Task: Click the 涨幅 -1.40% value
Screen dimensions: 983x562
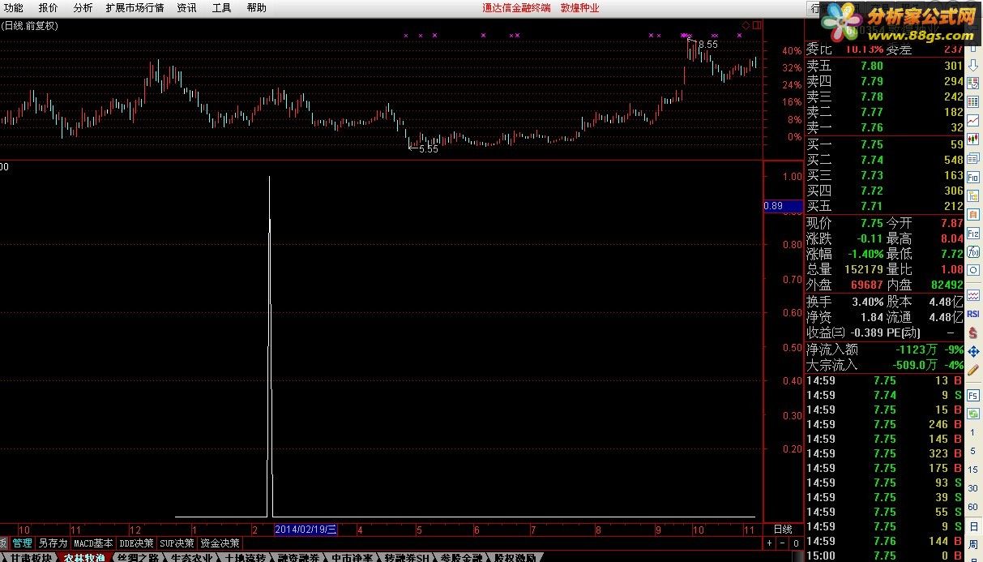Action: pyautogui.click(x=864, y=254)
